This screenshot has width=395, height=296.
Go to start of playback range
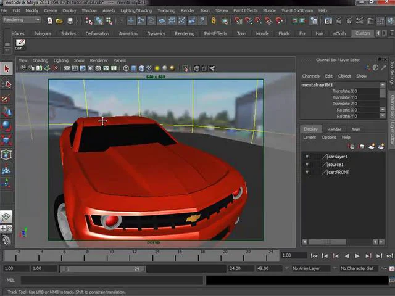click(x=314, y=256)
